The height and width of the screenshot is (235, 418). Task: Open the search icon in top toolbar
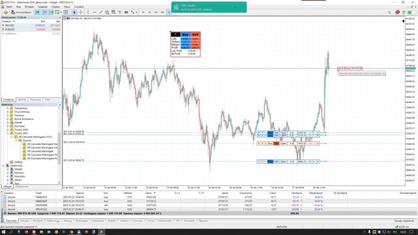(x=389, y=12)
